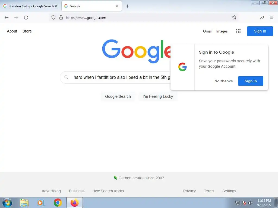Click I'm Feeling Lucky

(x=158, y=96)
